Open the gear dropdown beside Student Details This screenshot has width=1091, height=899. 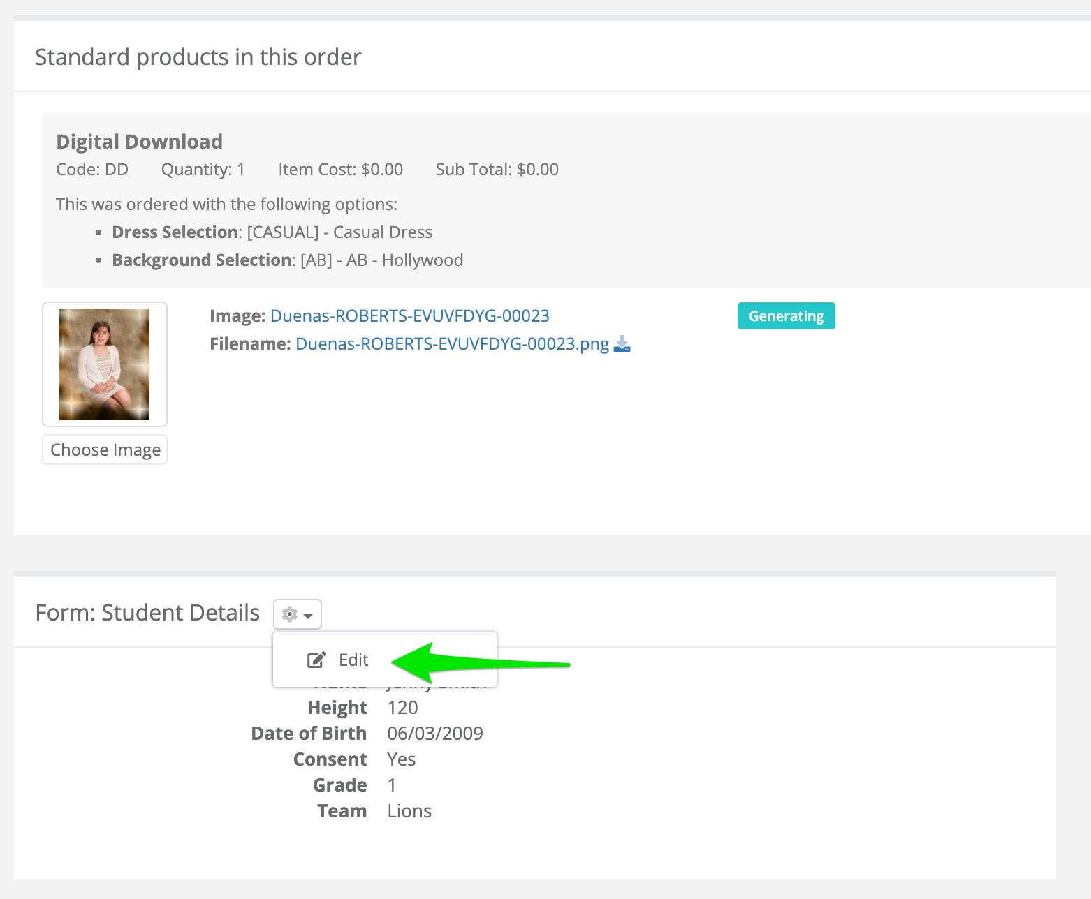click(x=298, y=614)
